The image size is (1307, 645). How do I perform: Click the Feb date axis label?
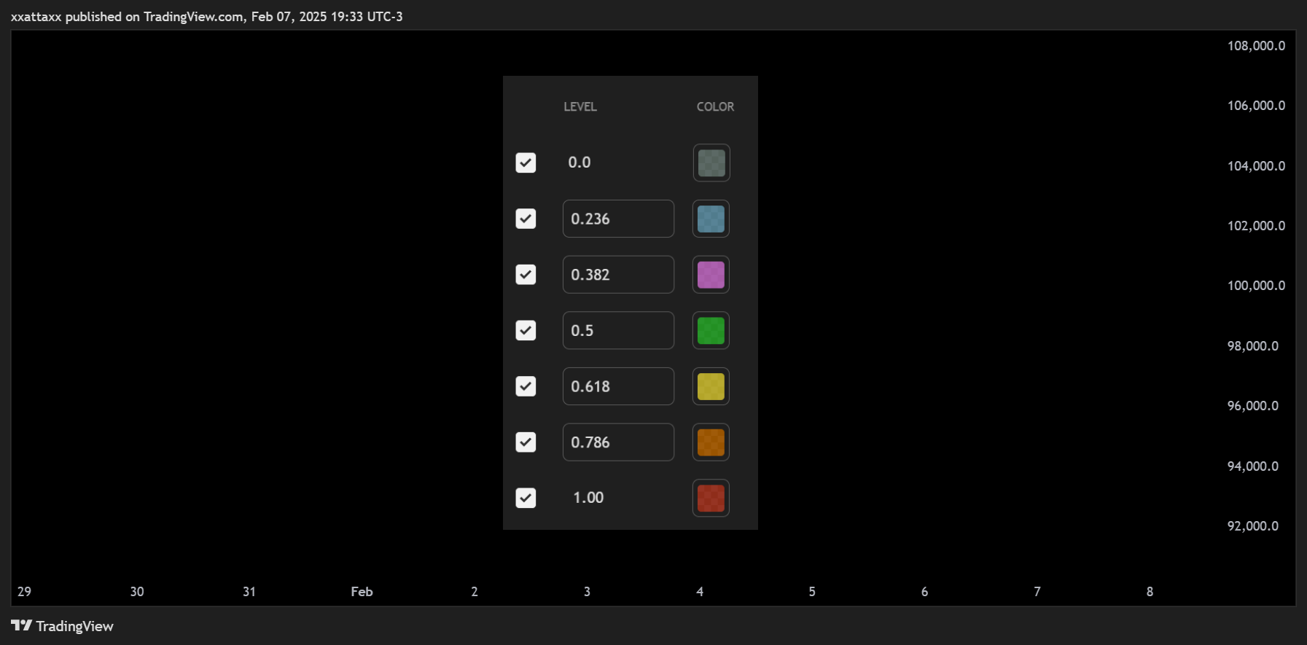(362, 592)
